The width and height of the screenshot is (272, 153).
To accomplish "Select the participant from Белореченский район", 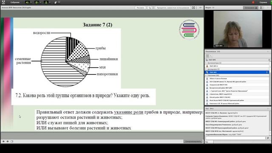I will pyautogui.click(x=237, y=88).
